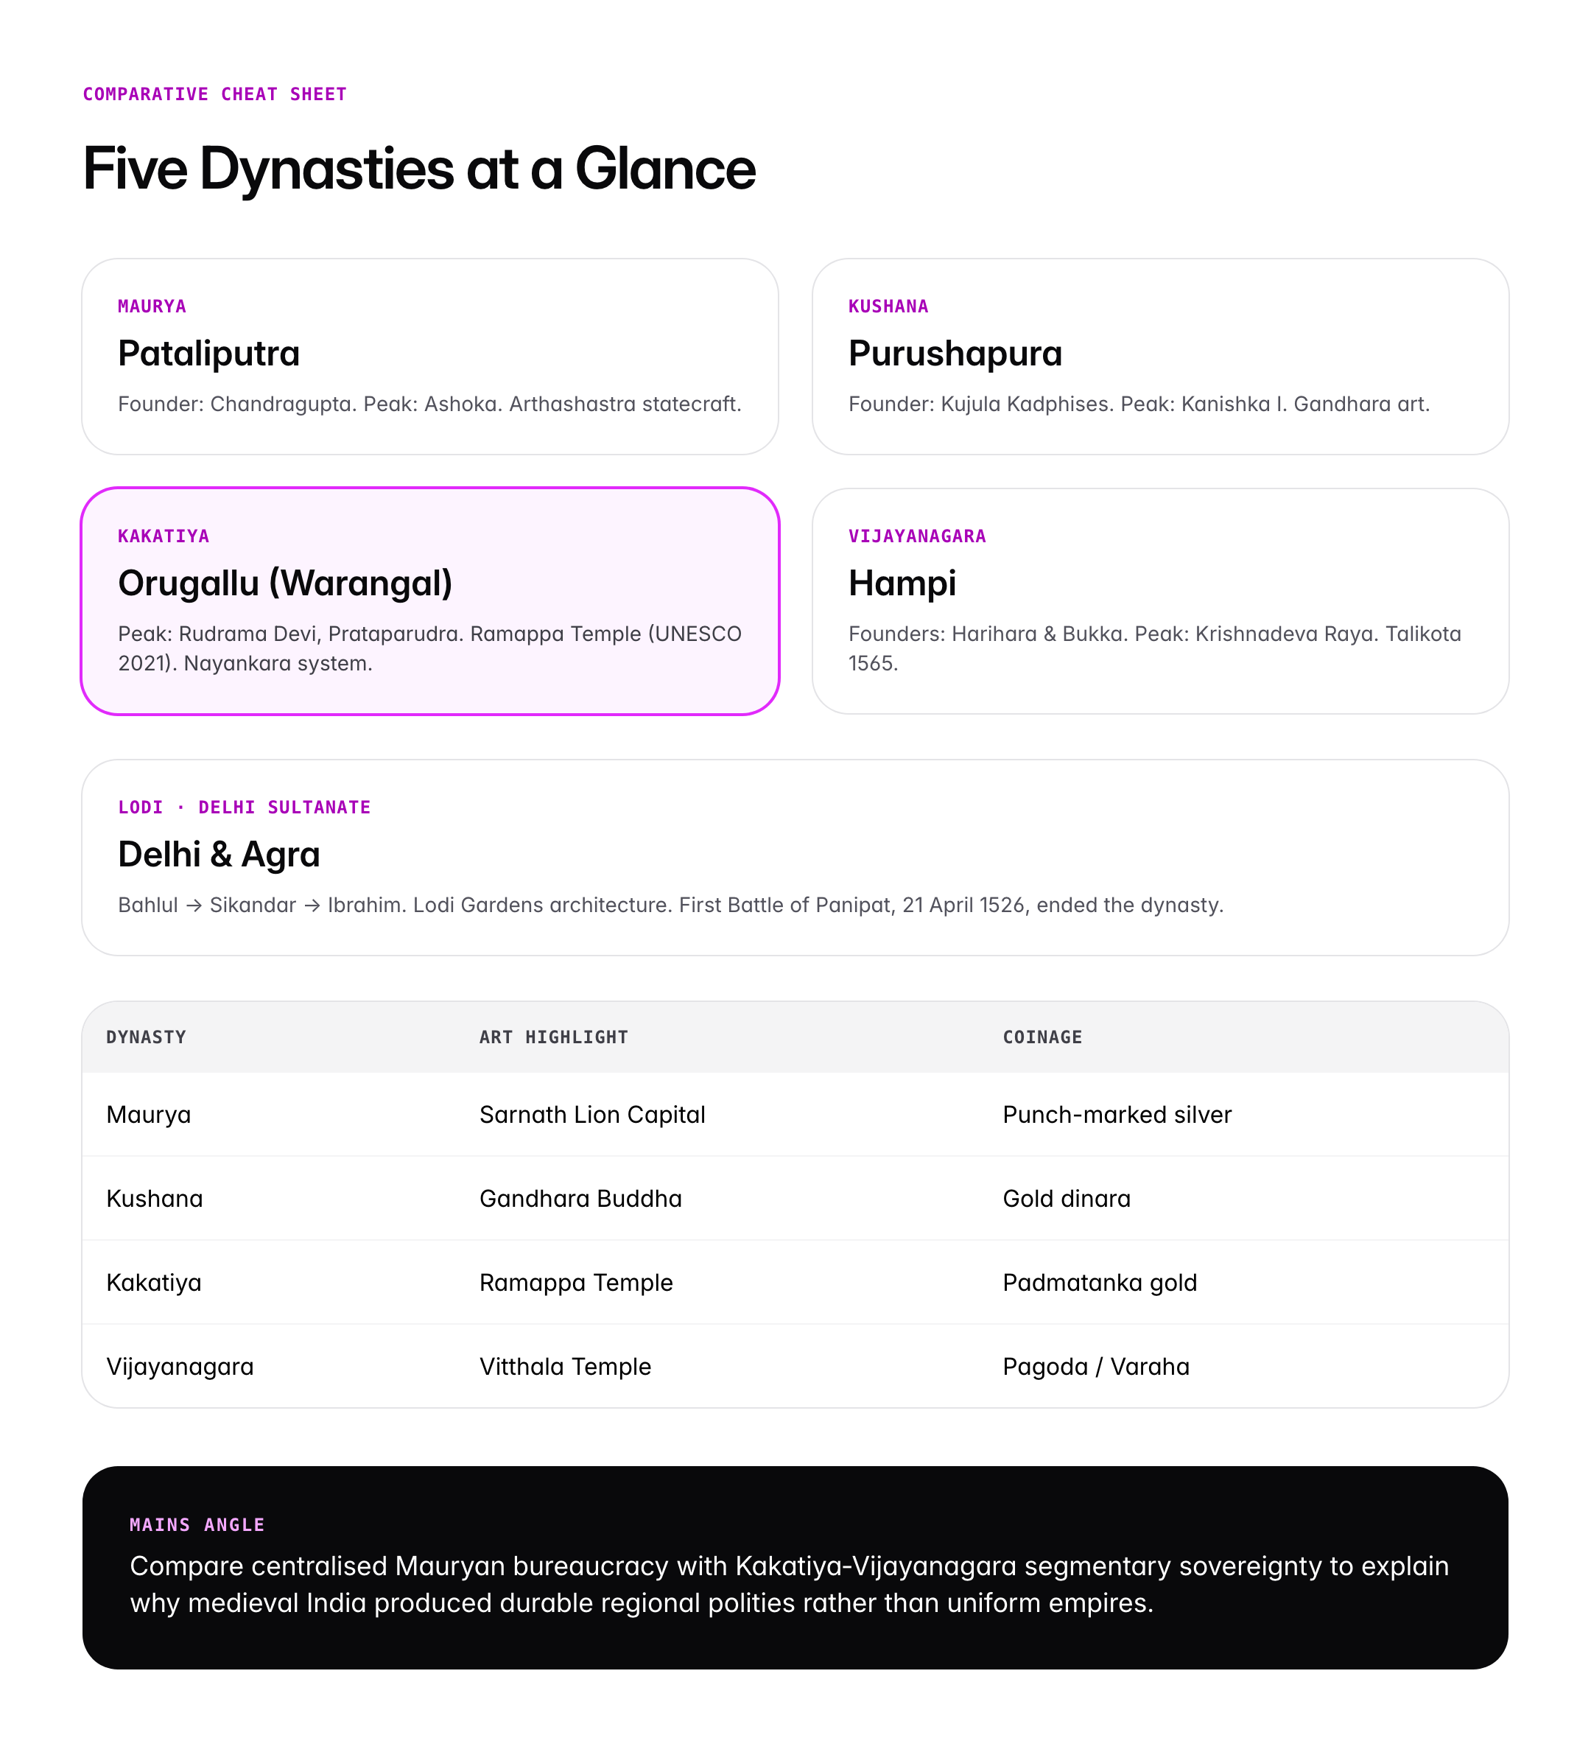Click the MAINS ANGLE dark banner label
The image size is (1591, 1752).
197,1524
